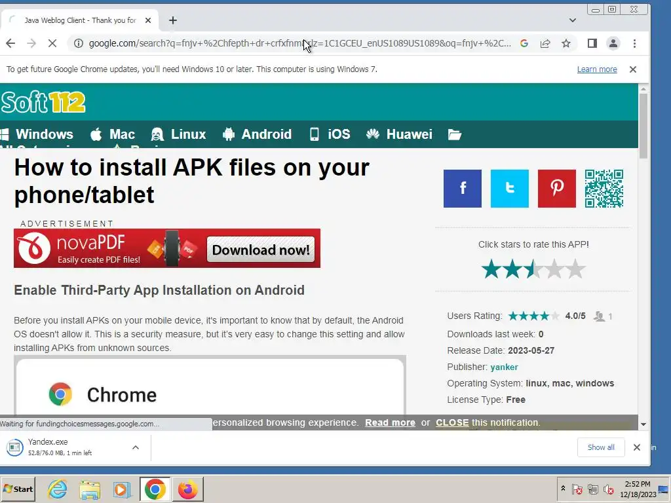Open the profile avatar menu
671x503 pixels.
[x=613, y=43]
